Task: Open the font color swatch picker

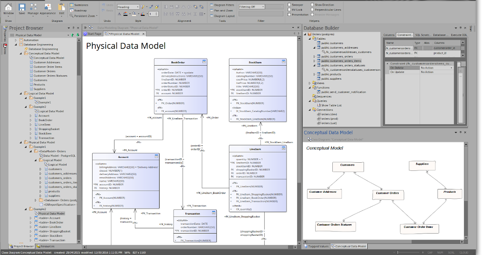Action: pos(130,13)
